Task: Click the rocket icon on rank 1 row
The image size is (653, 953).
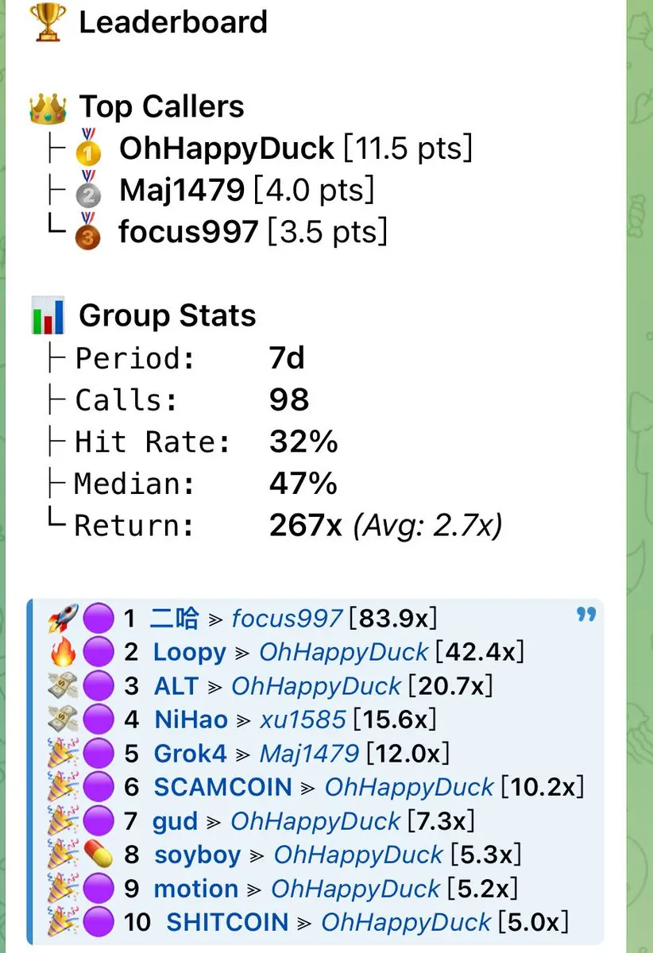Action: point(62,618)
